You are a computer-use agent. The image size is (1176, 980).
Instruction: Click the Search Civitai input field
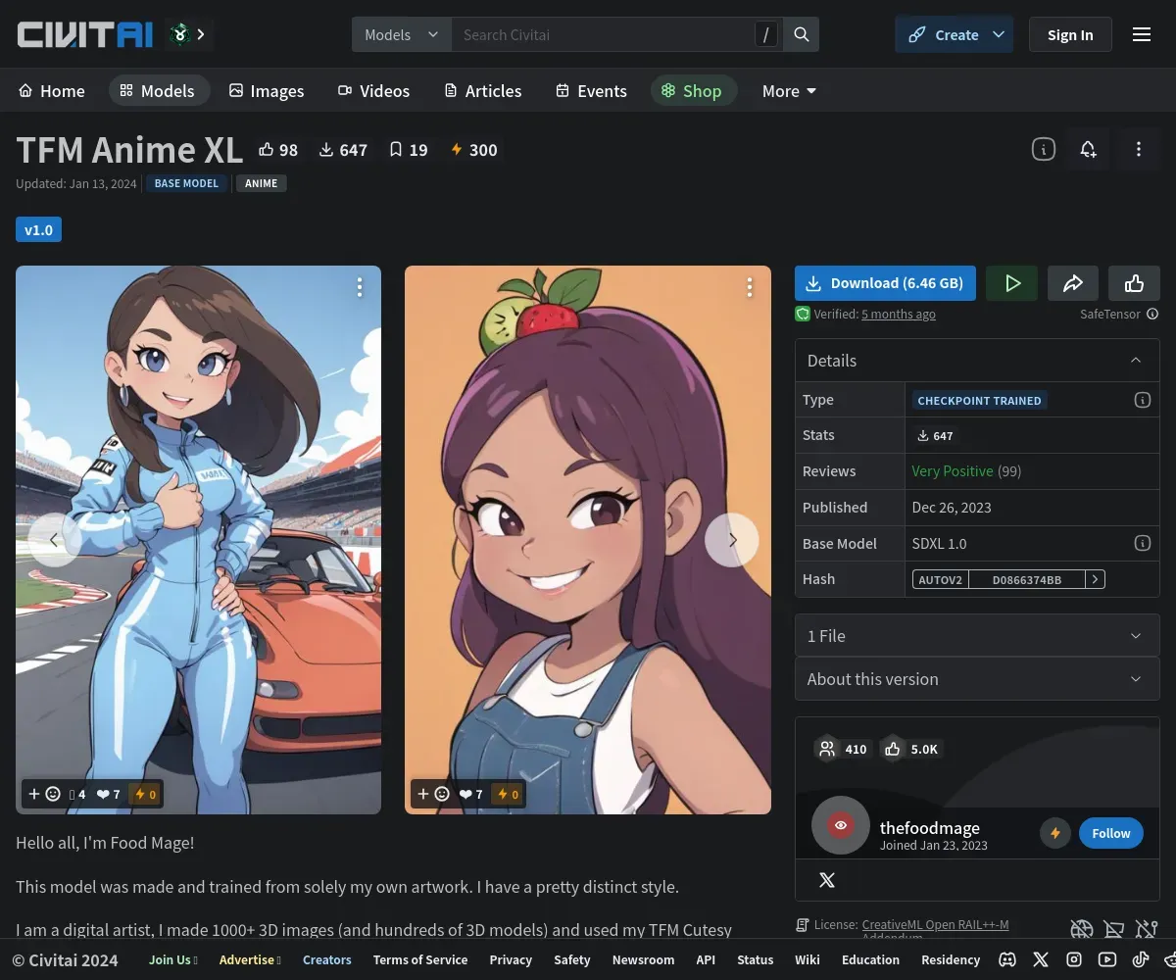(603, 34)
